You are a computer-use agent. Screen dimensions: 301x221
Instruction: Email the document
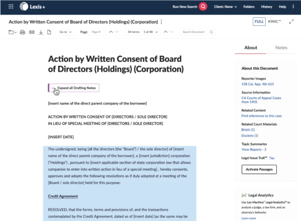32,32
